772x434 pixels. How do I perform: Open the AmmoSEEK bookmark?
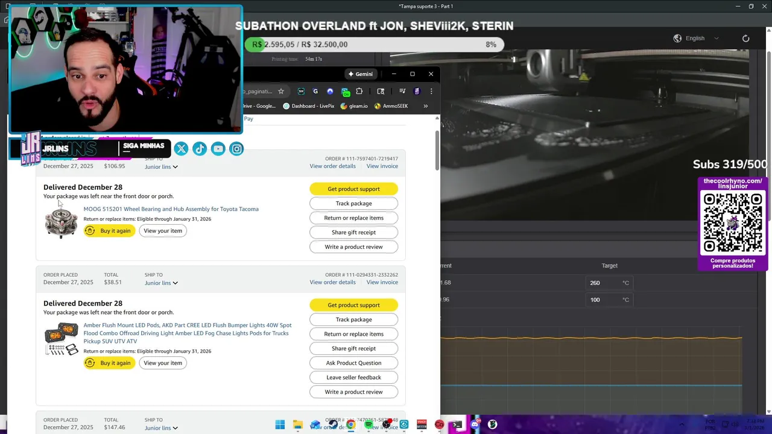coord(391,106)
